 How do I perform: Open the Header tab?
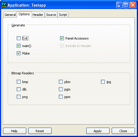tap(38, 15)
